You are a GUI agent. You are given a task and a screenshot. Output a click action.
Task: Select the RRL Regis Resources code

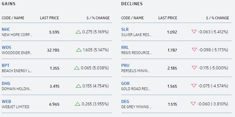pos(125,47)
